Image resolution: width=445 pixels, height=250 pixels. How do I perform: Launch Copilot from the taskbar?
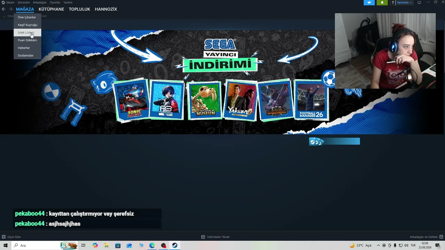coord(95,245)
